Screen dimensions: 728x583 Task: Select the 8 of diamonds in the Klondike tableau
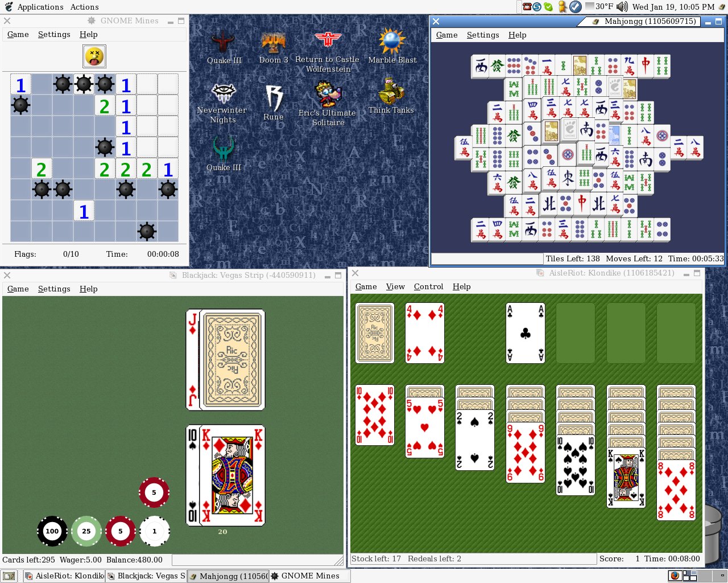[x=676, y=490]
